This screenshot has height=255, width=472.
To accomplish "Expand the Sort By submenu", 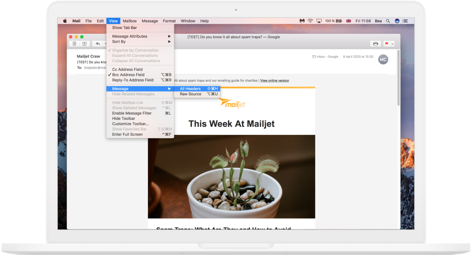I will click(140, 41).
